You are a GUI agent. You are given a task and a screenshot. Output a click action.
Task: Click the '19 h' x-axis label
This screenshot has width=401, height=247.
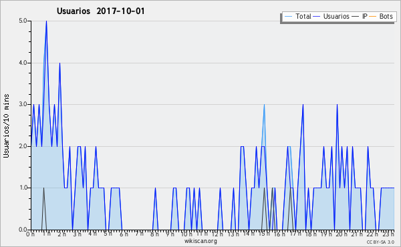326,234
